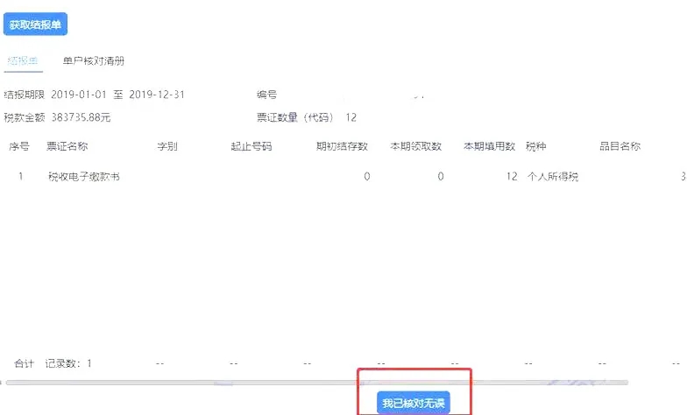Screen dimensions: 687x415
Task: Click the 获取结报单 button
Action: [36, 25]
